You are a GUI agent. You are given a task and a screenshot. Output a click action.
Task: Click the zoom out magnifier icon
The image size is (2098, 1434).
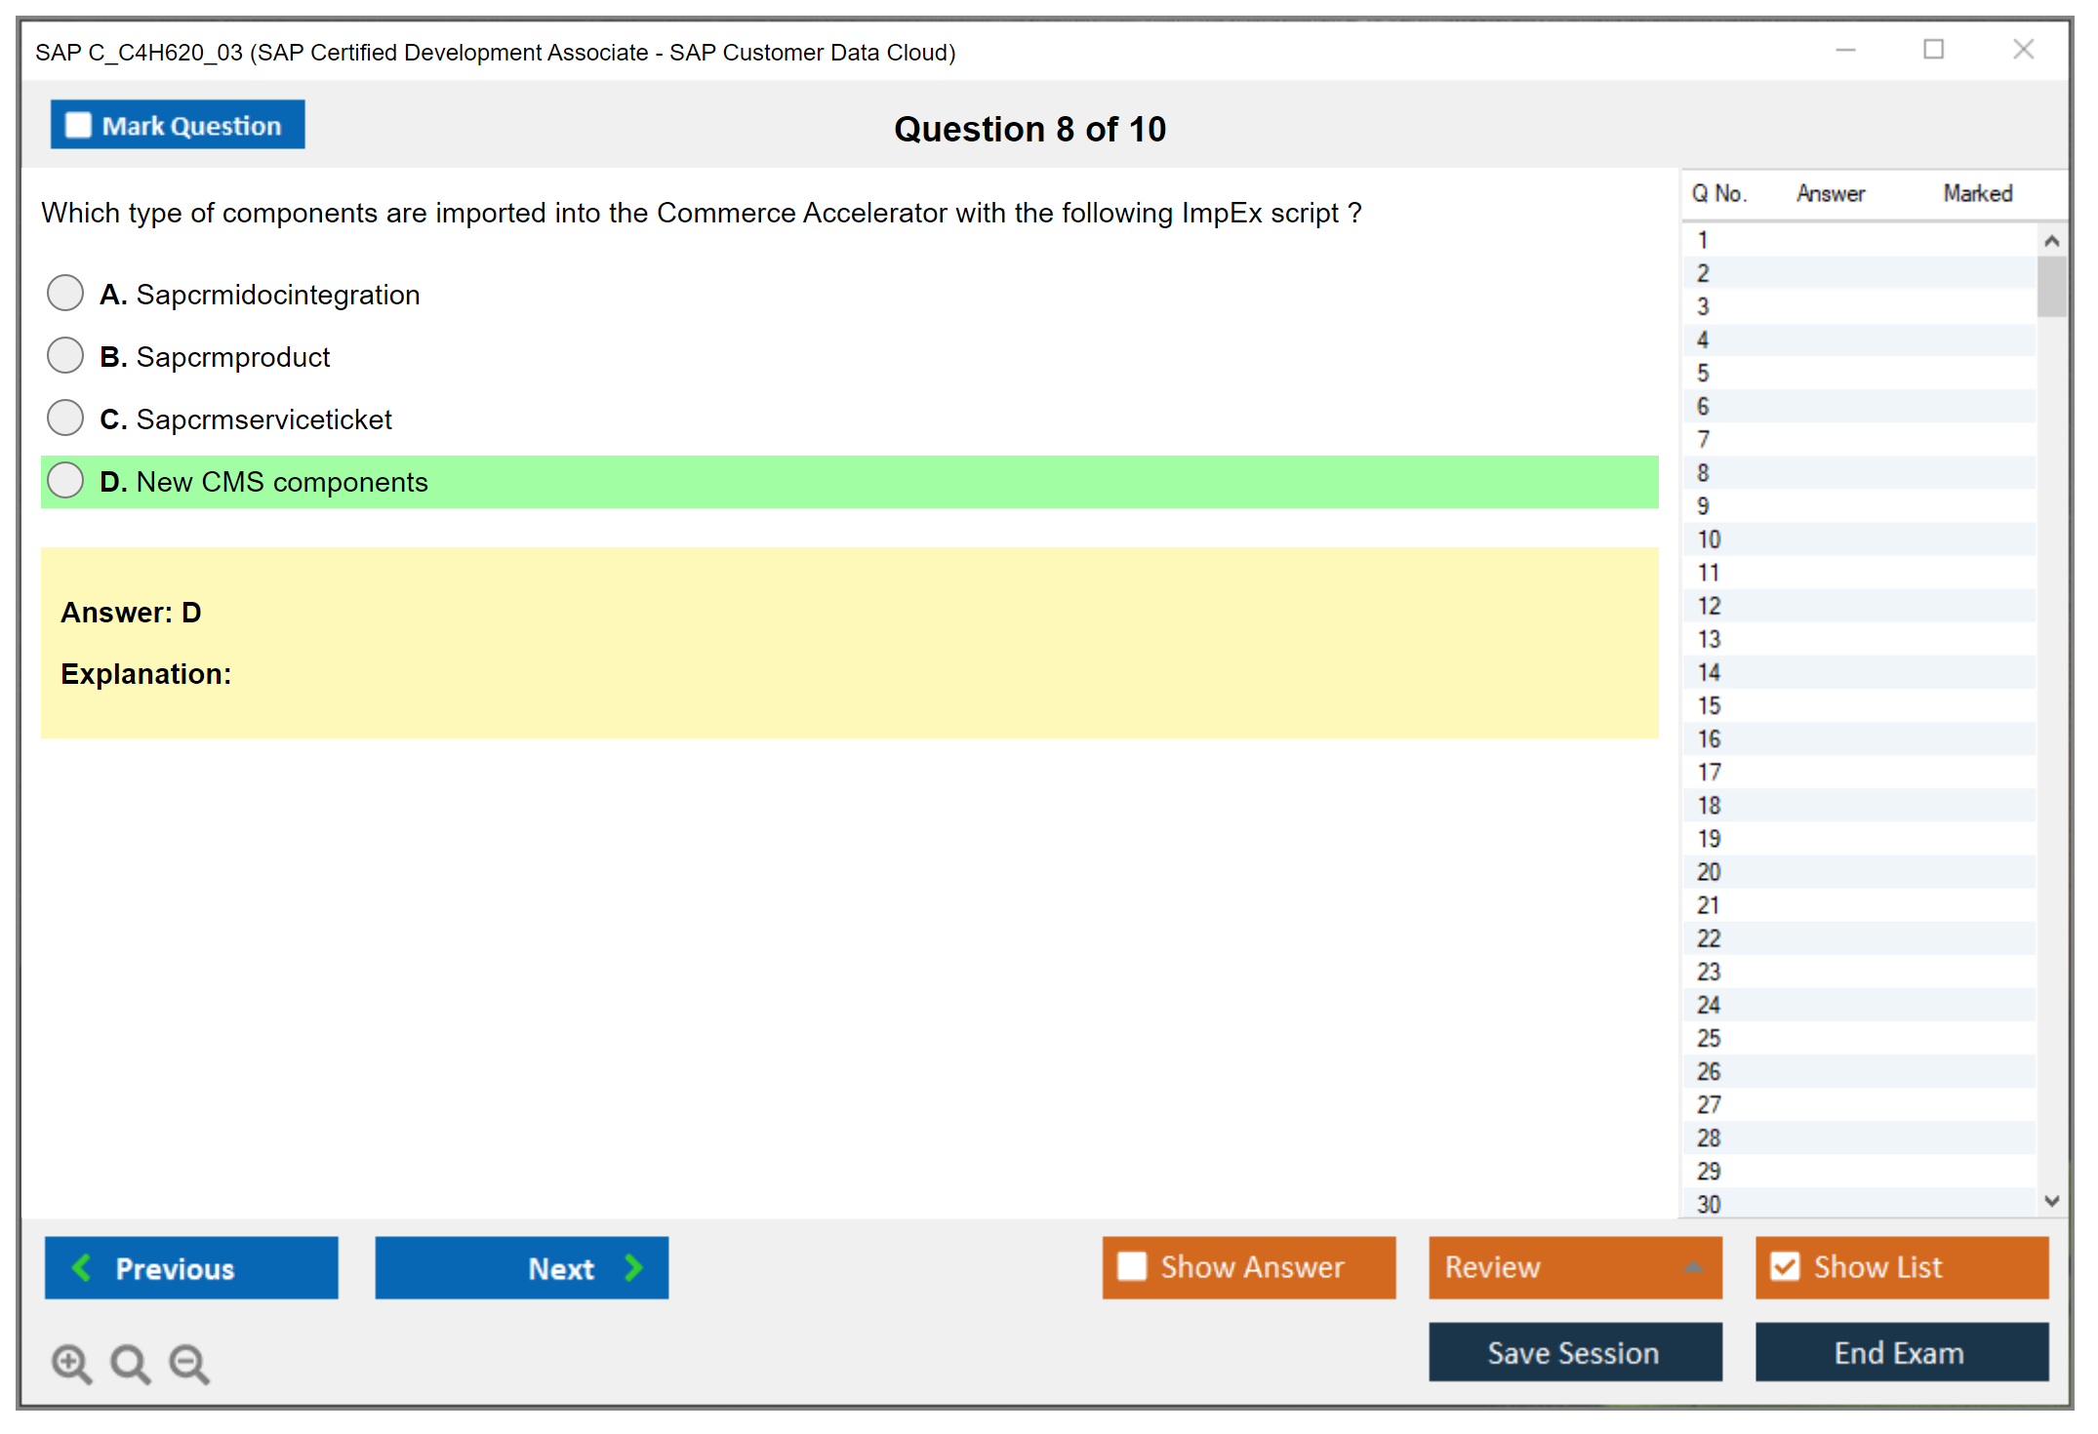click(x=188, y=1362)
